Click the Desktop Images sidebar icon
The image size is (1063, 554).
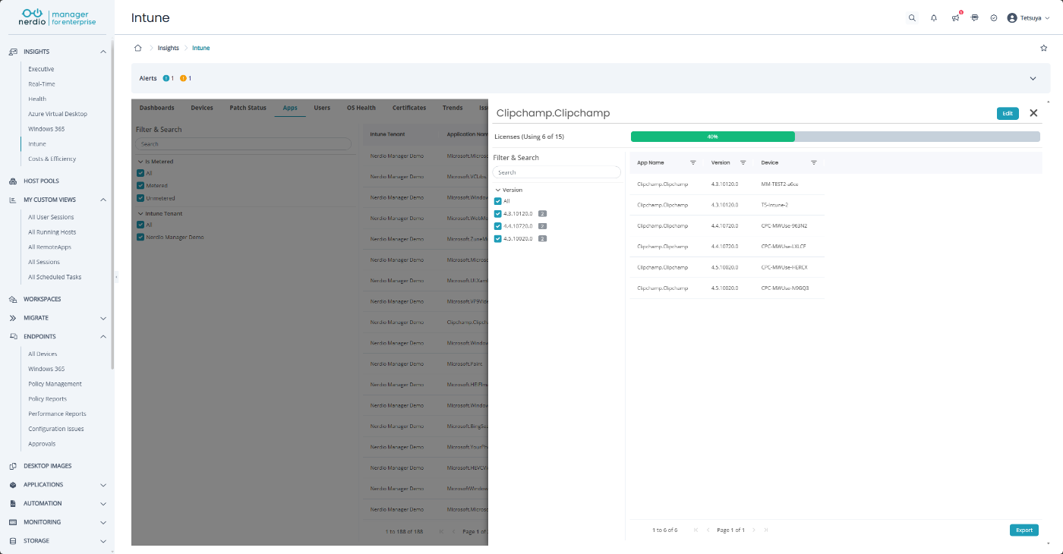(x=13, y=466)
